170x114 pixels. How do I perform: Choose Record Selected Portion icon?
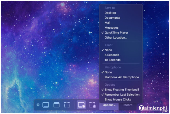[92, 105]
